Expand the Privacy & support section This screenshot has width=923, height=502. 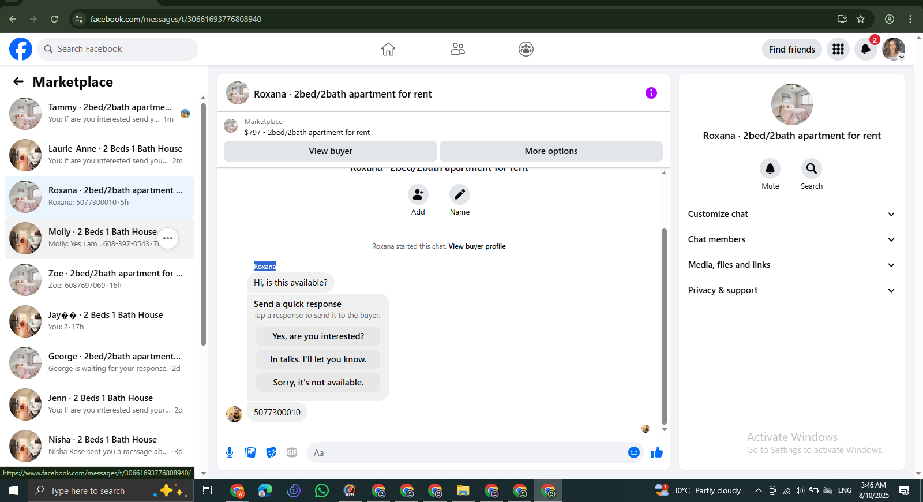click(x=791, y=290)
